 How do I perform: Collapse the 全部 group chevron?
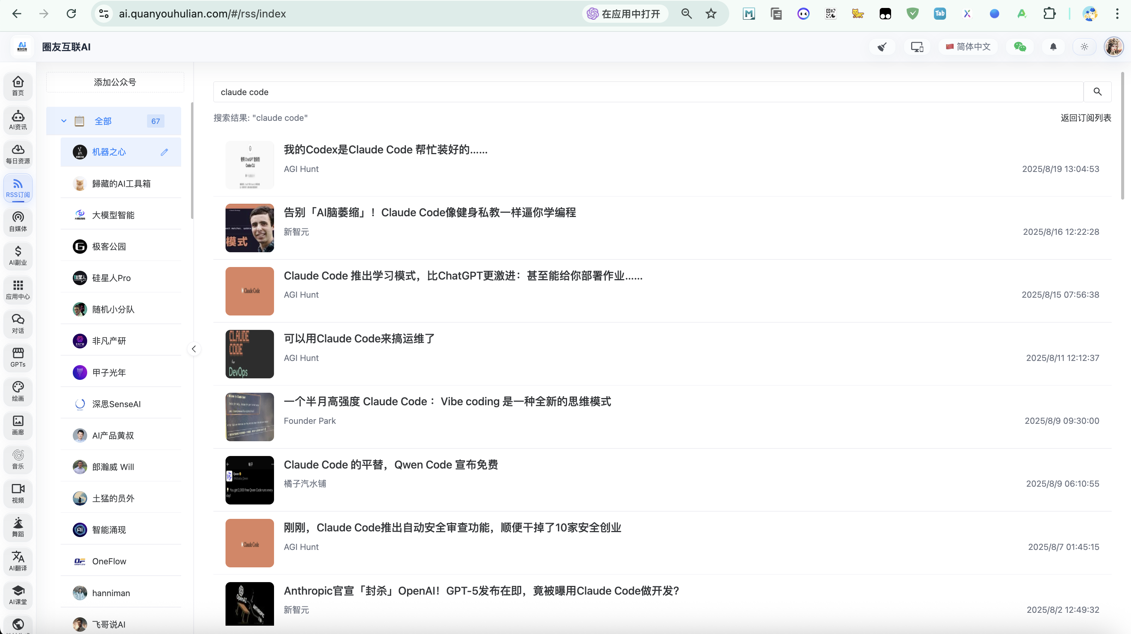click(x=64, y=121)
